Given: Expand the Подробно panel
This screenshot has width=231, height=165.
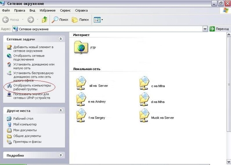Looking at the screenshot, I should pyautogui.click(x=61, y=155).
